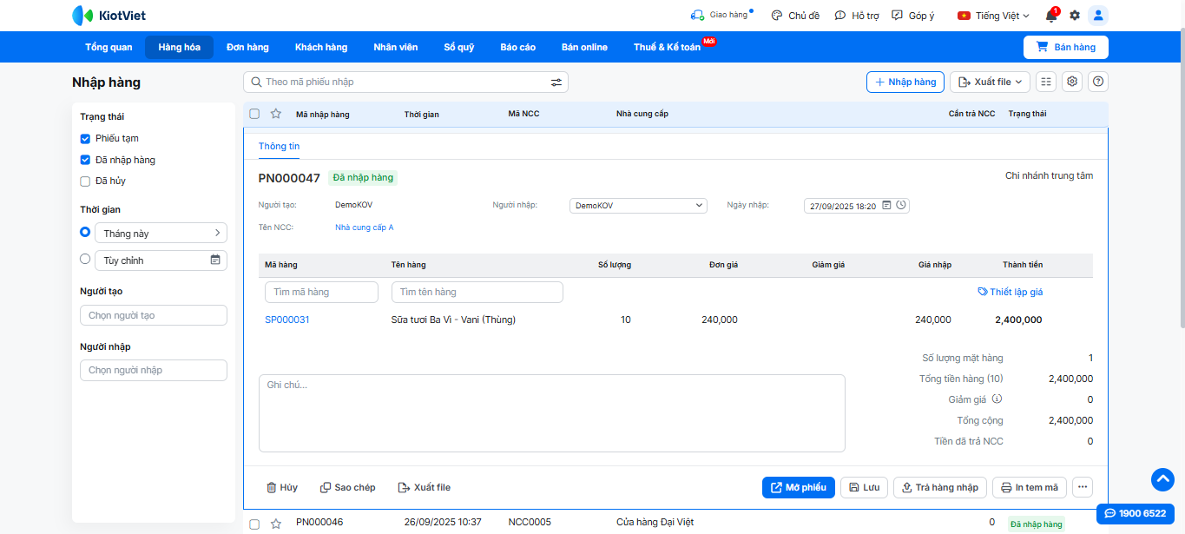Image resolution: width=1185 pixels, height=534 pixels.
Task: Open Chọn người tạo selector
Action: (x=154, y=315)
